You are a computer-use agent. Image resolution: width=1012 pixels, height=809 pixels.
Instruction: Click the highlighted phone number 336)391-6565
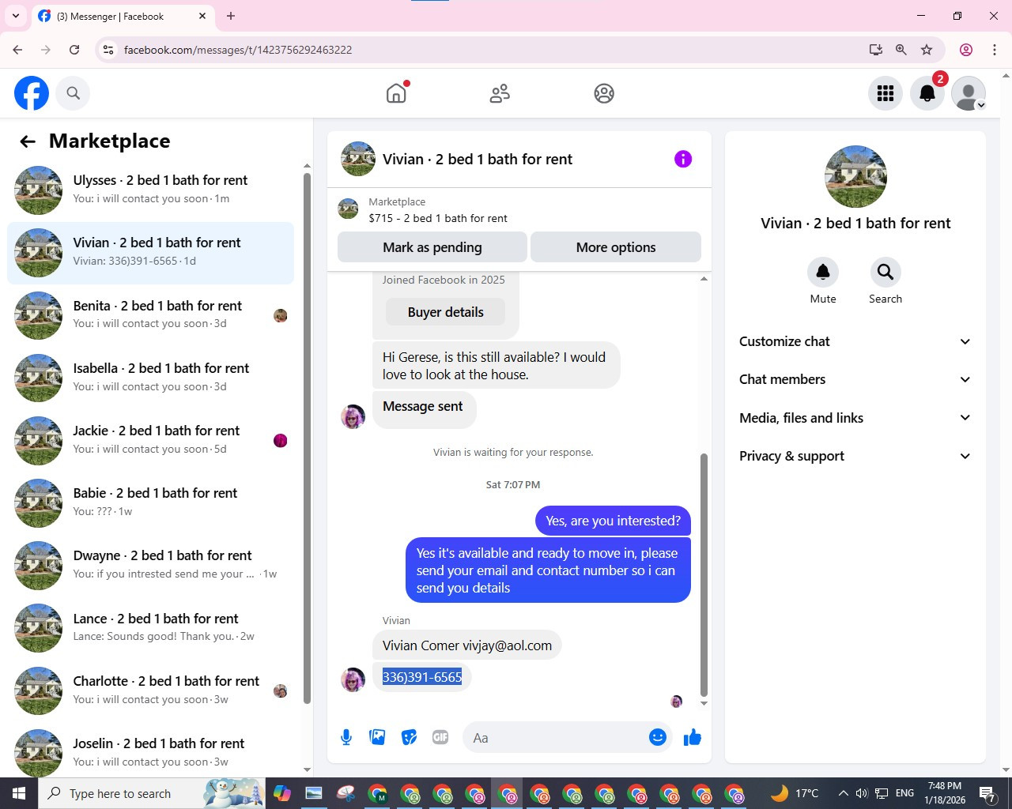422,677
